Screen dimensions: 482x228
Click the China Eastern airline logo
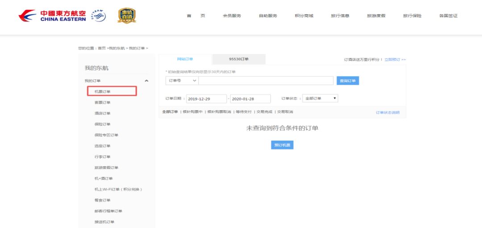(52, 16)
